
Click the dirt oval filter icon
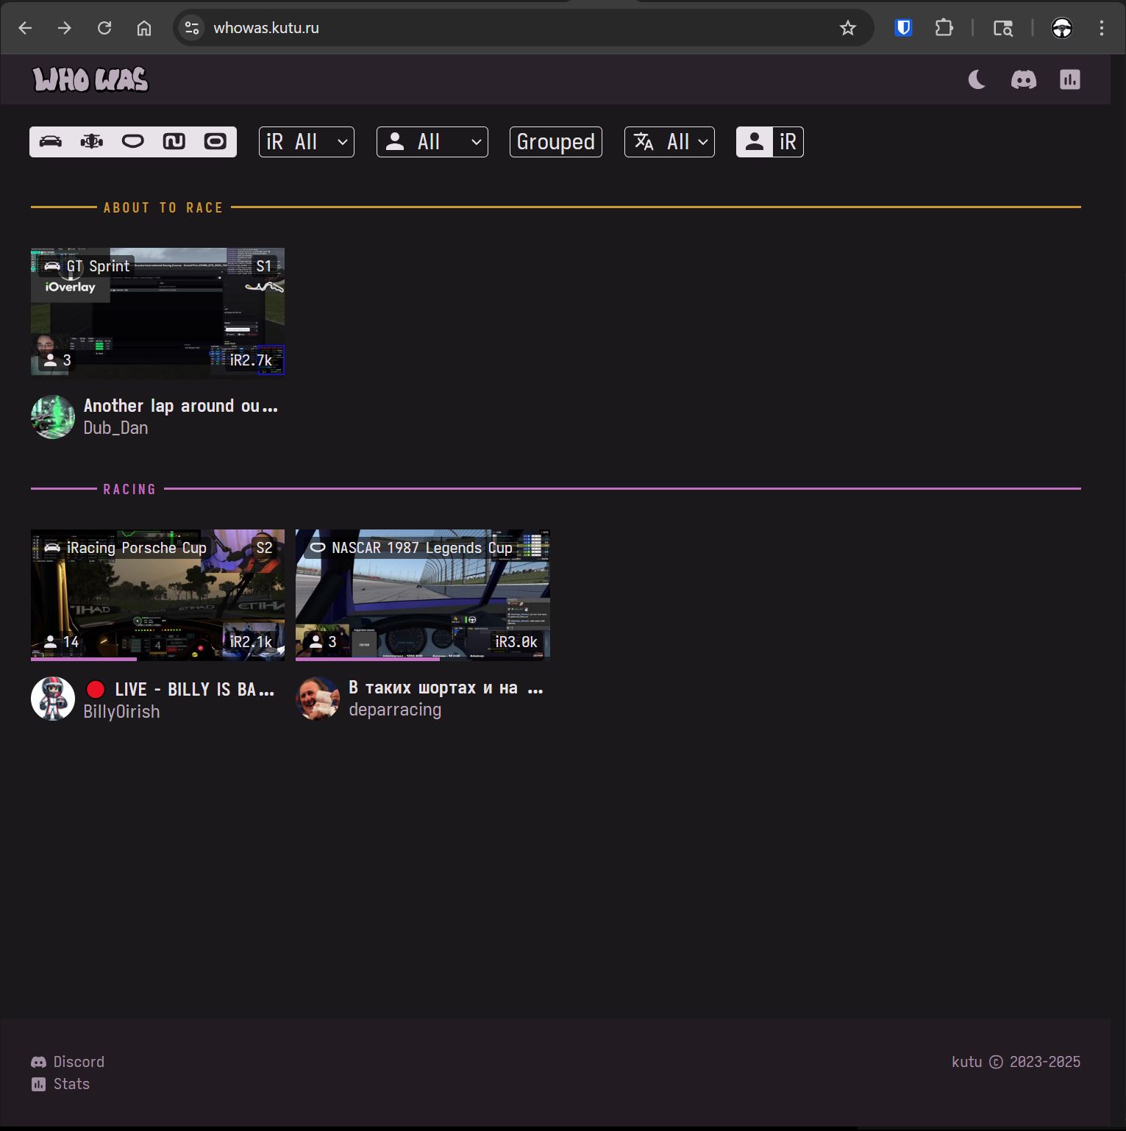[215, 142]
